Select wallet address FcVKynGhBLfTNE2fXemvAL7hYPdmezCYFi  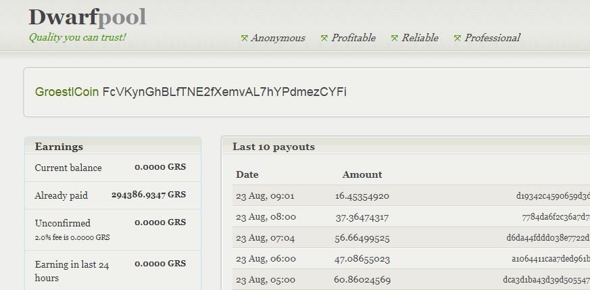(224, 92)
